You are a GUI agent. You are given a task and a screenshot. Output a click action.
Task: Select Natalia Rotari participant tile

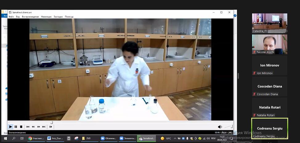tap(270, 107)
